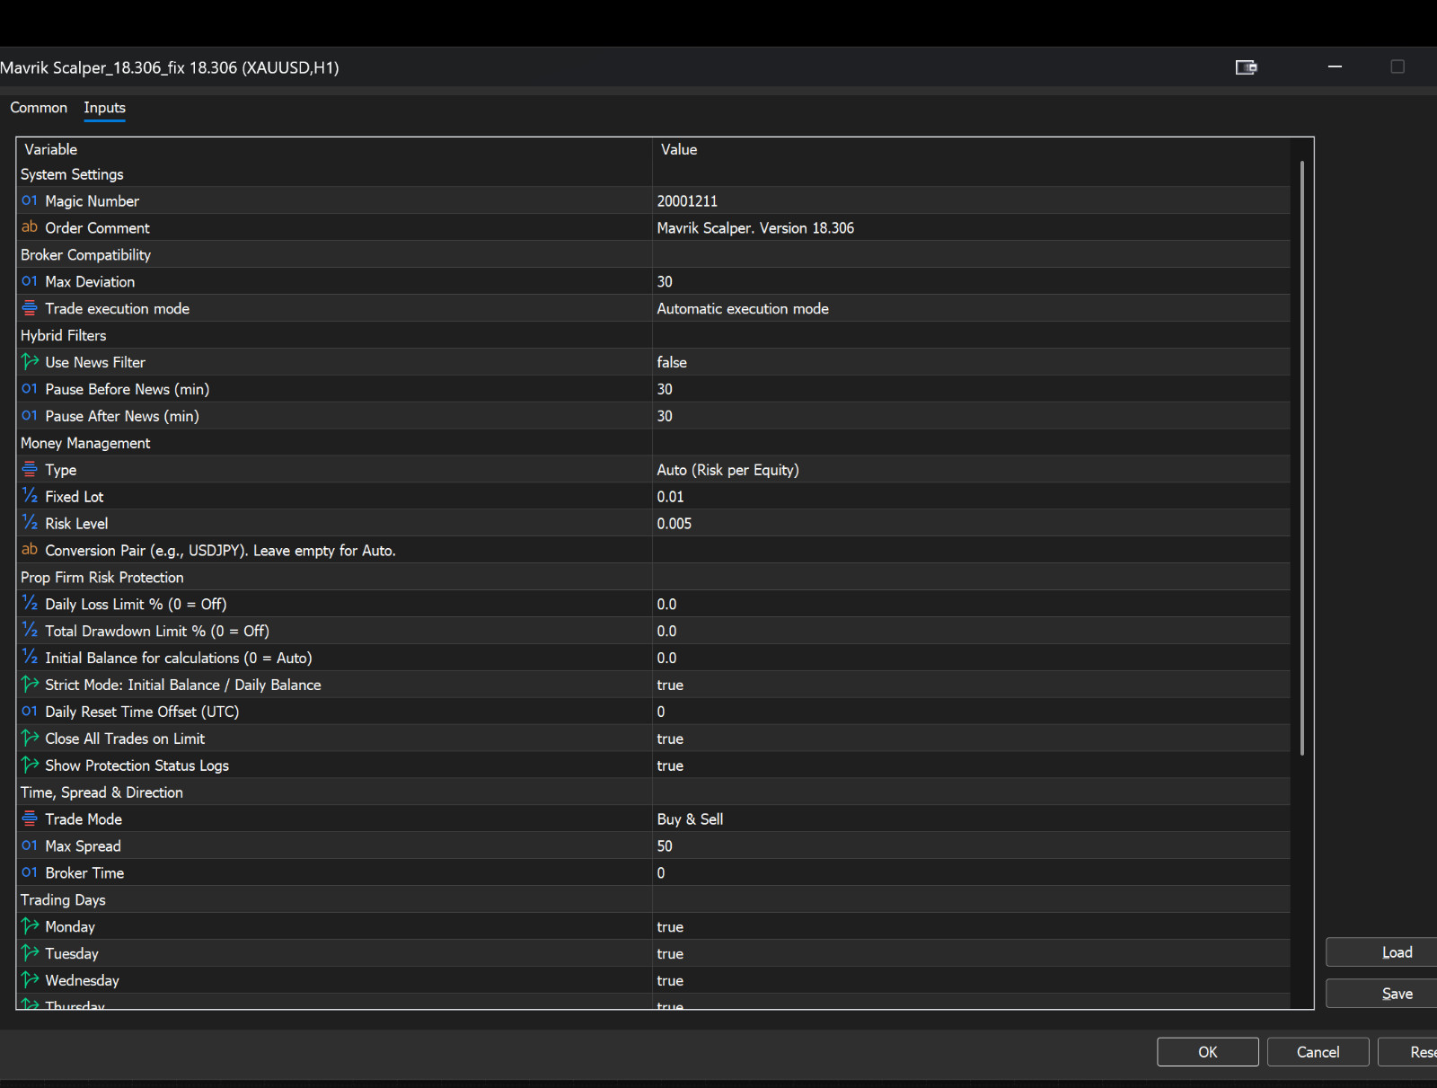Viewport: 1437px width, 1088px height.
Task: Toggle the Use News Filter false value
Action: coord(971,362)
